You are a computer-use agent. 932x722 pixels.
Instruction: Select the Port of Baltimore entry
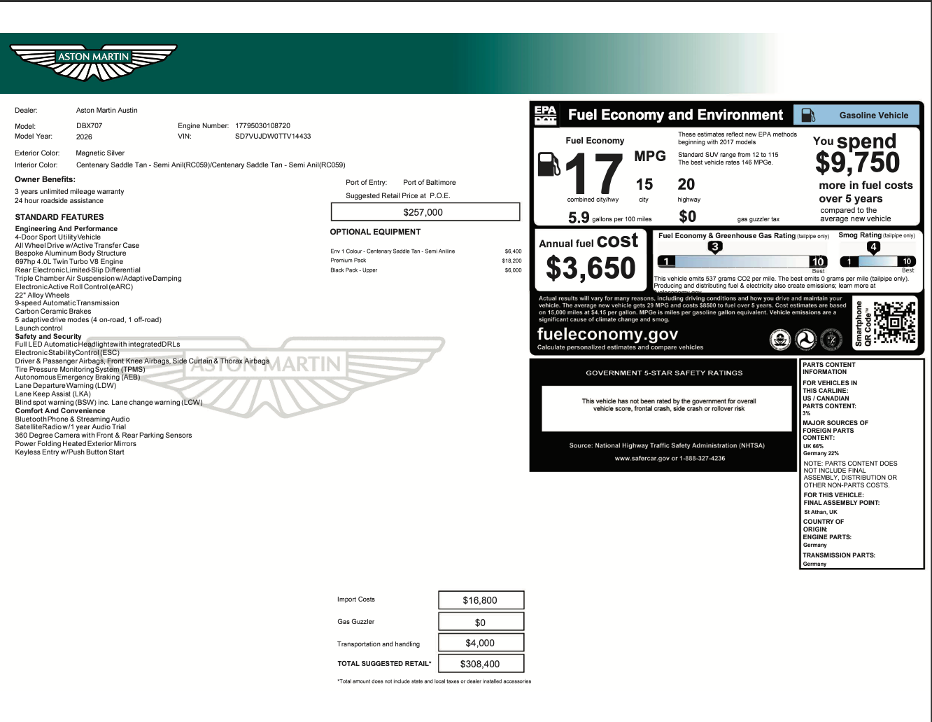pyautogui.click(x=430, y=182)
